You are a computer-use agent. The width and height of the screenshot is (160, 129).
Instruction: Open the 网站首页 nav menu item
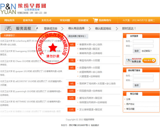(x=9, y=20)
